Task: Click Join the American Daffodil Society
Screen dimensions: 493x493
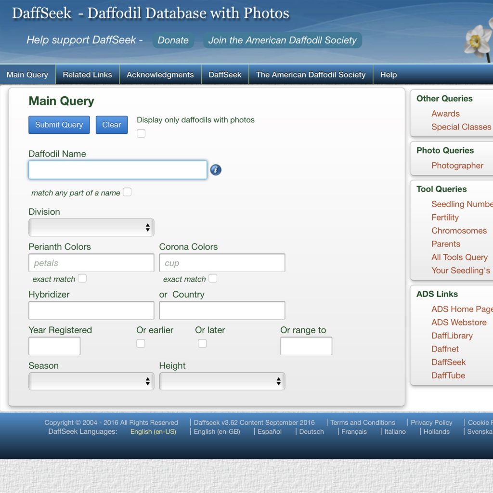Action: click(282, 40)
